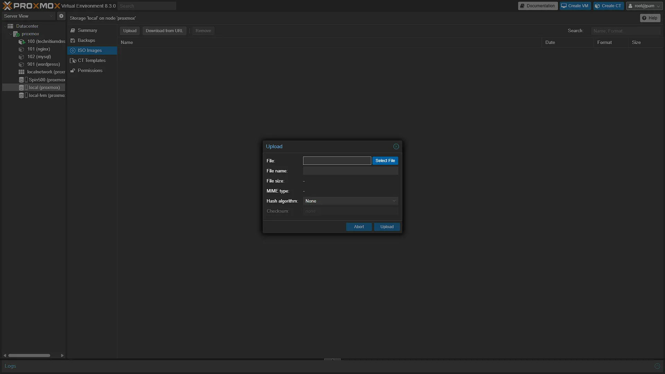Select Spin500 storage
The height and width of the screenshot is (374, 665).
point(47,80)
